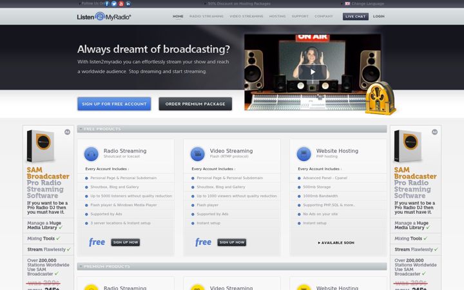The image size is (464, 290).
Task: Click the Login link
Action: [x=378, y=17]
